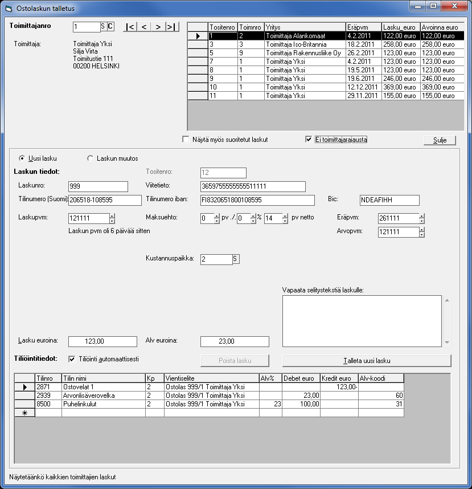
Task: Go to next supplier with > button
Action: tap(158, 27)
